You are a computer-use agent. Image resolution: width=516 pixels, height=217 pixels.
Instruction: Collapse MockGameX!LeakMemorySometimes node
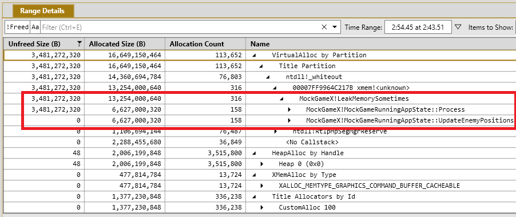pyautogui.click(x=281, y=99)
